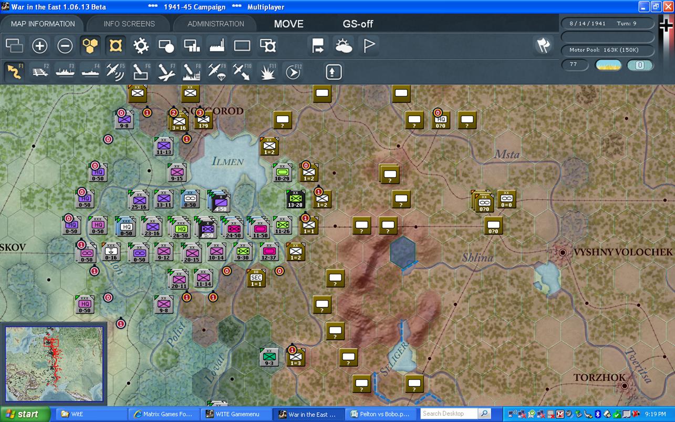Viewport: 675px width, 422px height.
Task: Click the F11 explosion icon
Action: (x=268, y=71)
